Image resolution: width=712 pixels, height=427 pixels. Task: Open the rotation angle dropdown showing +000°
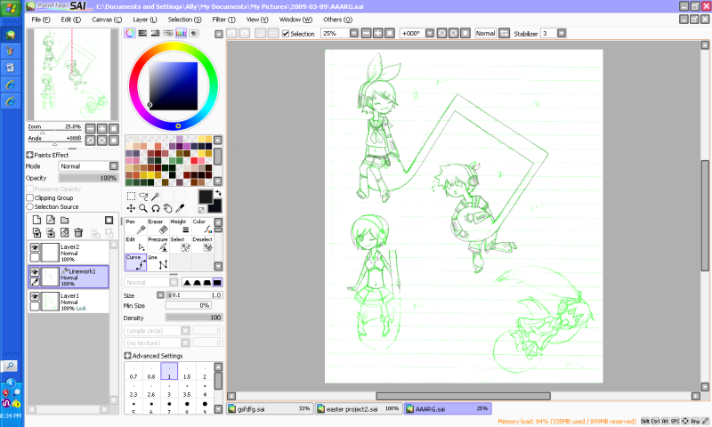[x=430, y=33]
